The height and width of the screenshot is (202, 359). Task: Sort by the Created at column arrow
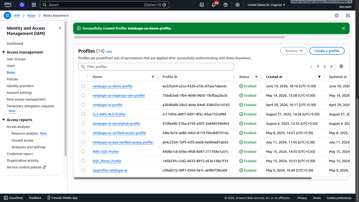pyautogui.click(x=319, y=77)
